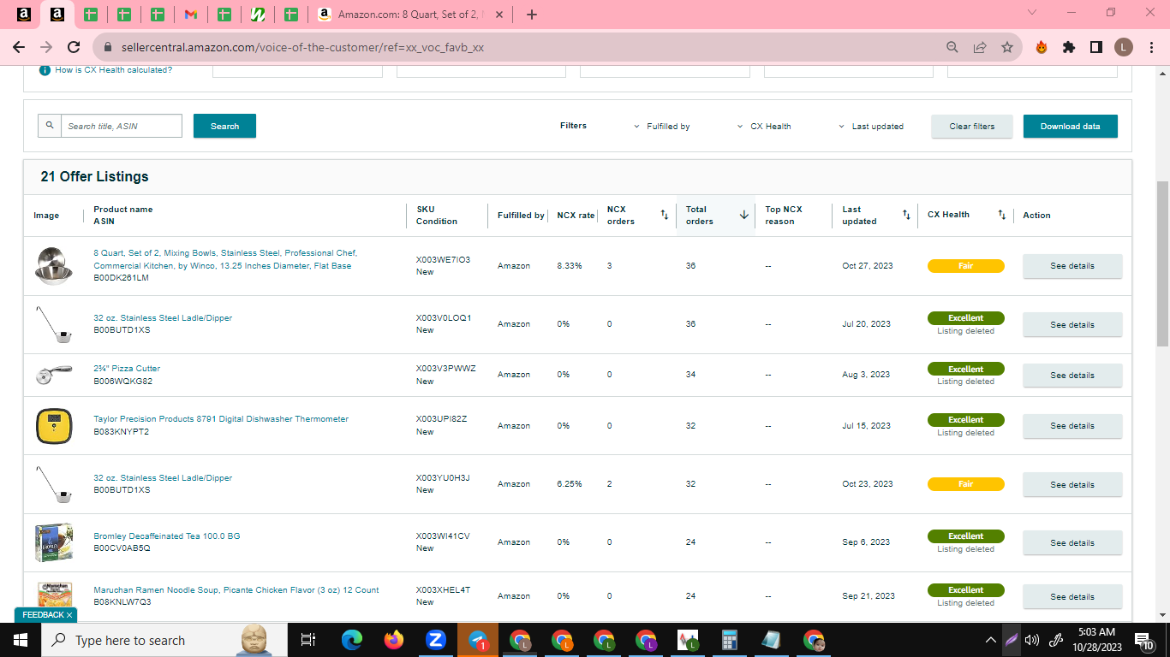The width and height of the screenshot is (1170, 657).
Task: Open the Taylor Precision Products thermometer link
Action: [x=221, y=419]
